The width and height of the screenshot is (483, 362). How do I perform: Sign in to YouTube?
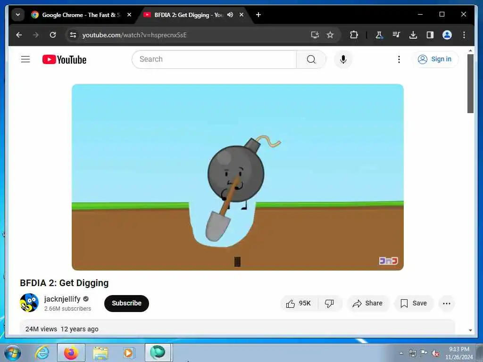[434, 59]
